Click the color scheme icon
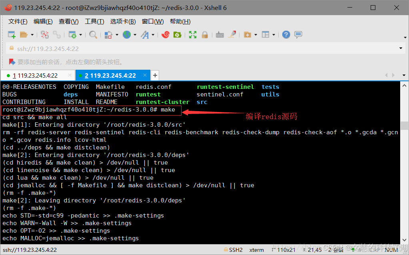409x255 pixels. pos(108,35)
